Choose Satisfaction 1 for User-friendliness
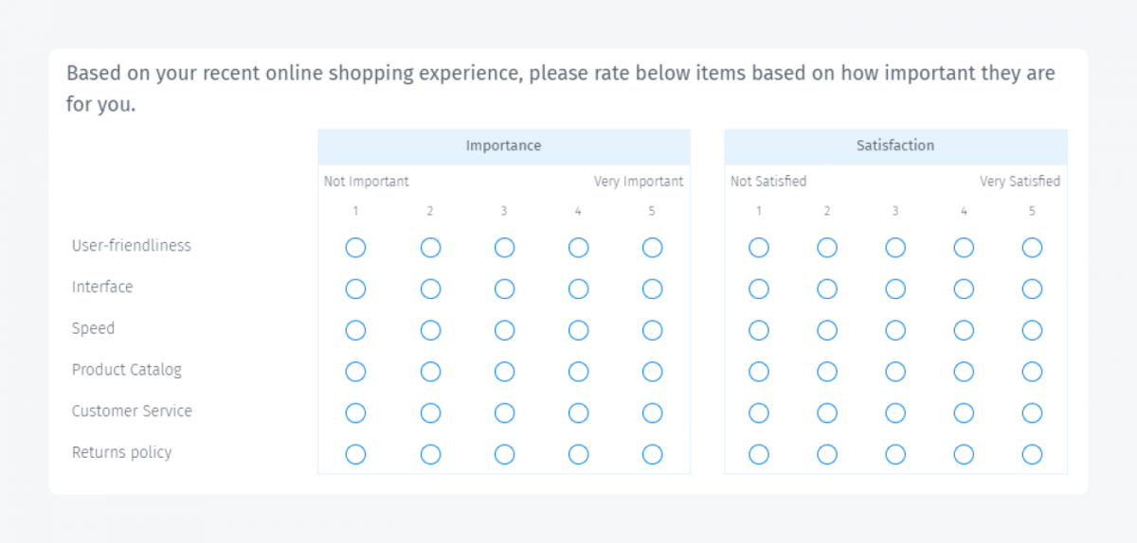Screen dimensions: 1137x543 click(x=759, y=248)
